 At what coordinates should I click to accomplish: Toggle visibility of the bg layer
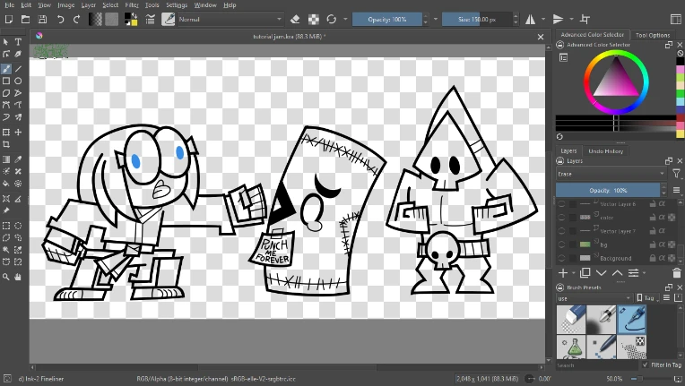[562, 244]
